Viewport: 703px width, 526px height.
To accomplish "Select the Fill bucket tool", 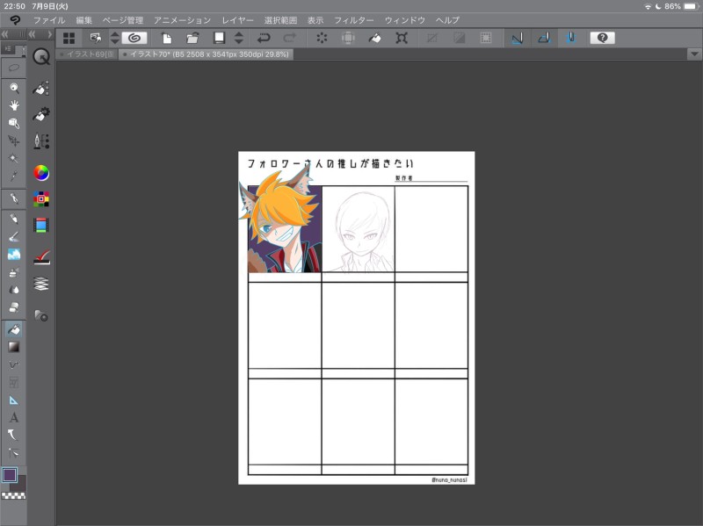I will click(14, 329).
